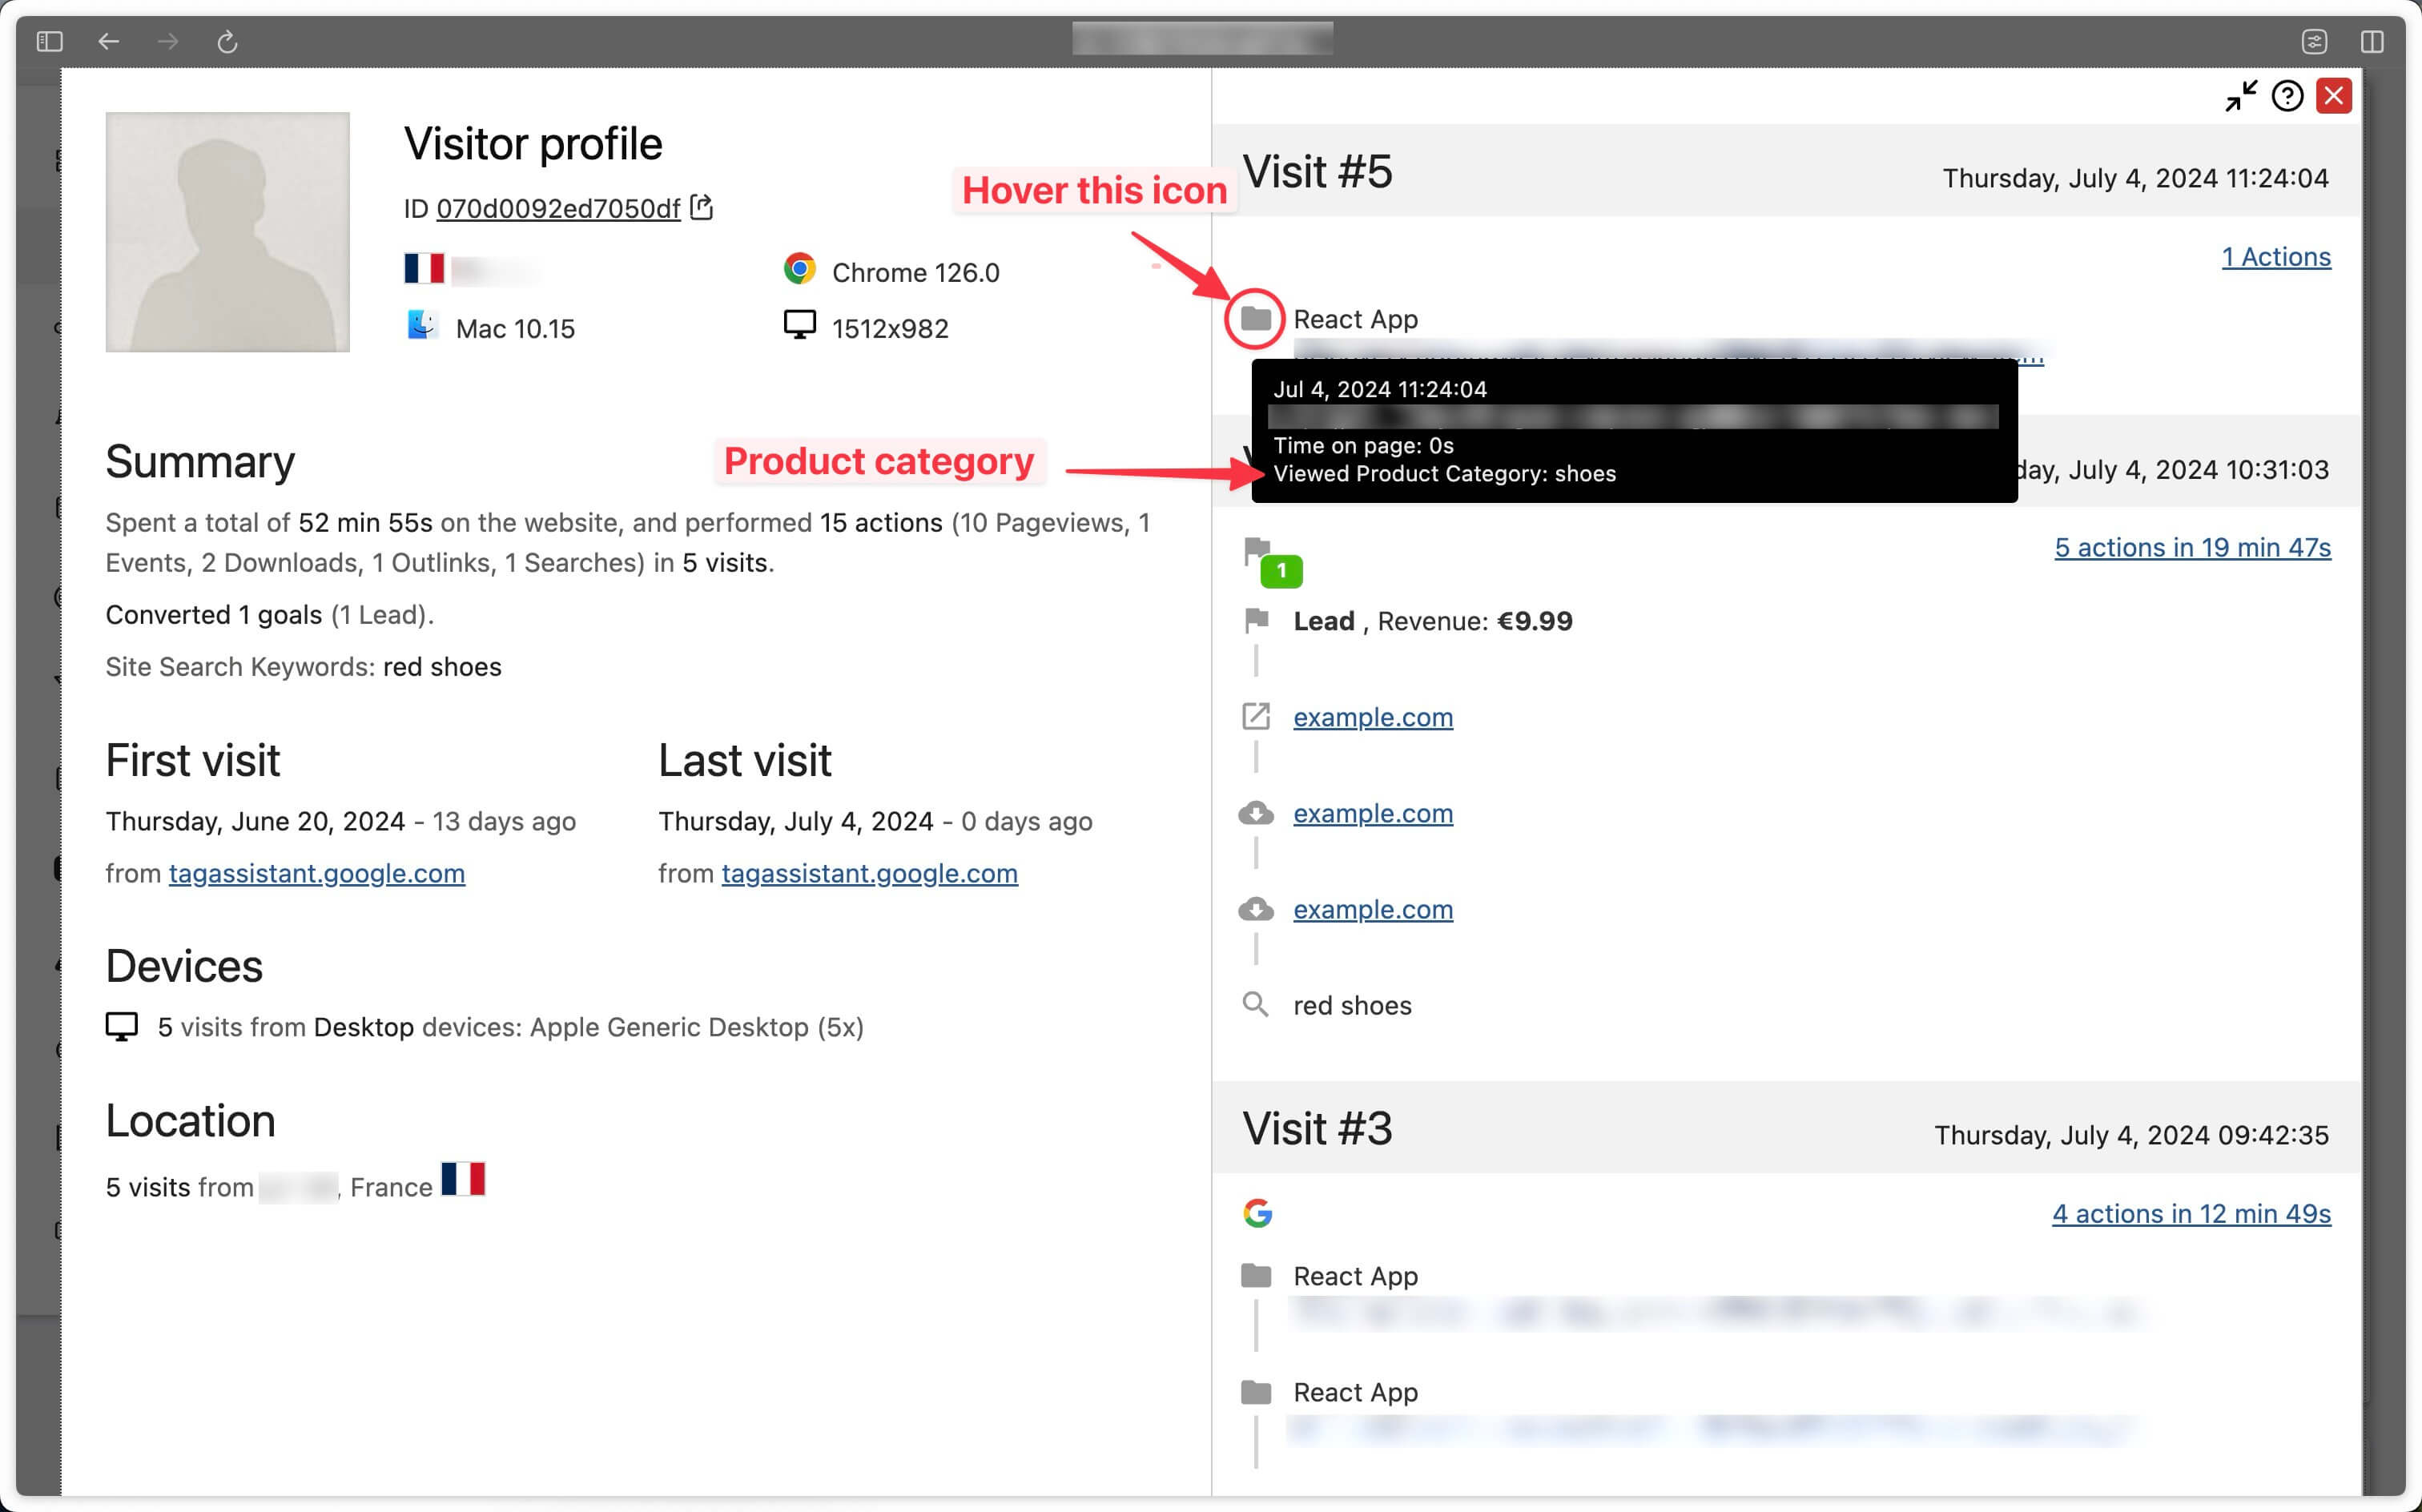Click the copy icon next to visitor ID

coord(700,207)
